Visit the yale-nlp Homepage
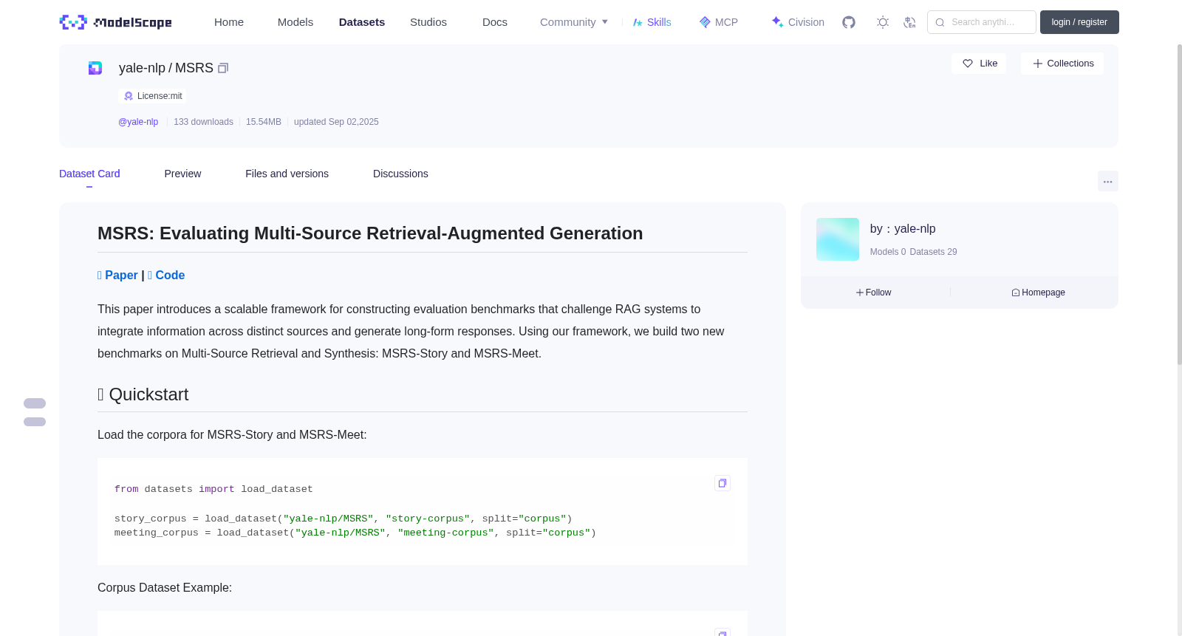Screen dimensions: 1182x636 click(1039, 293)
